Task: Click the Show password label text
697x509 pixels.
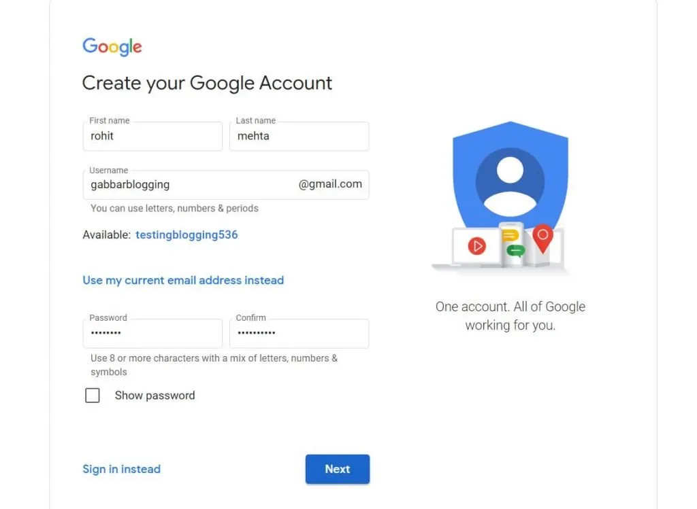Action: (x=155, y=396)
